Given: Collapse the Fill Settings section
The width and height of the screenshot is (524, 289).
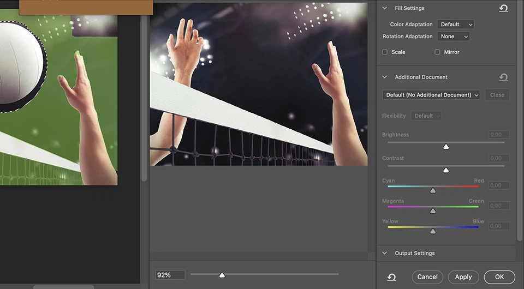Looking at the screenshot, I should tap(385, 8).
